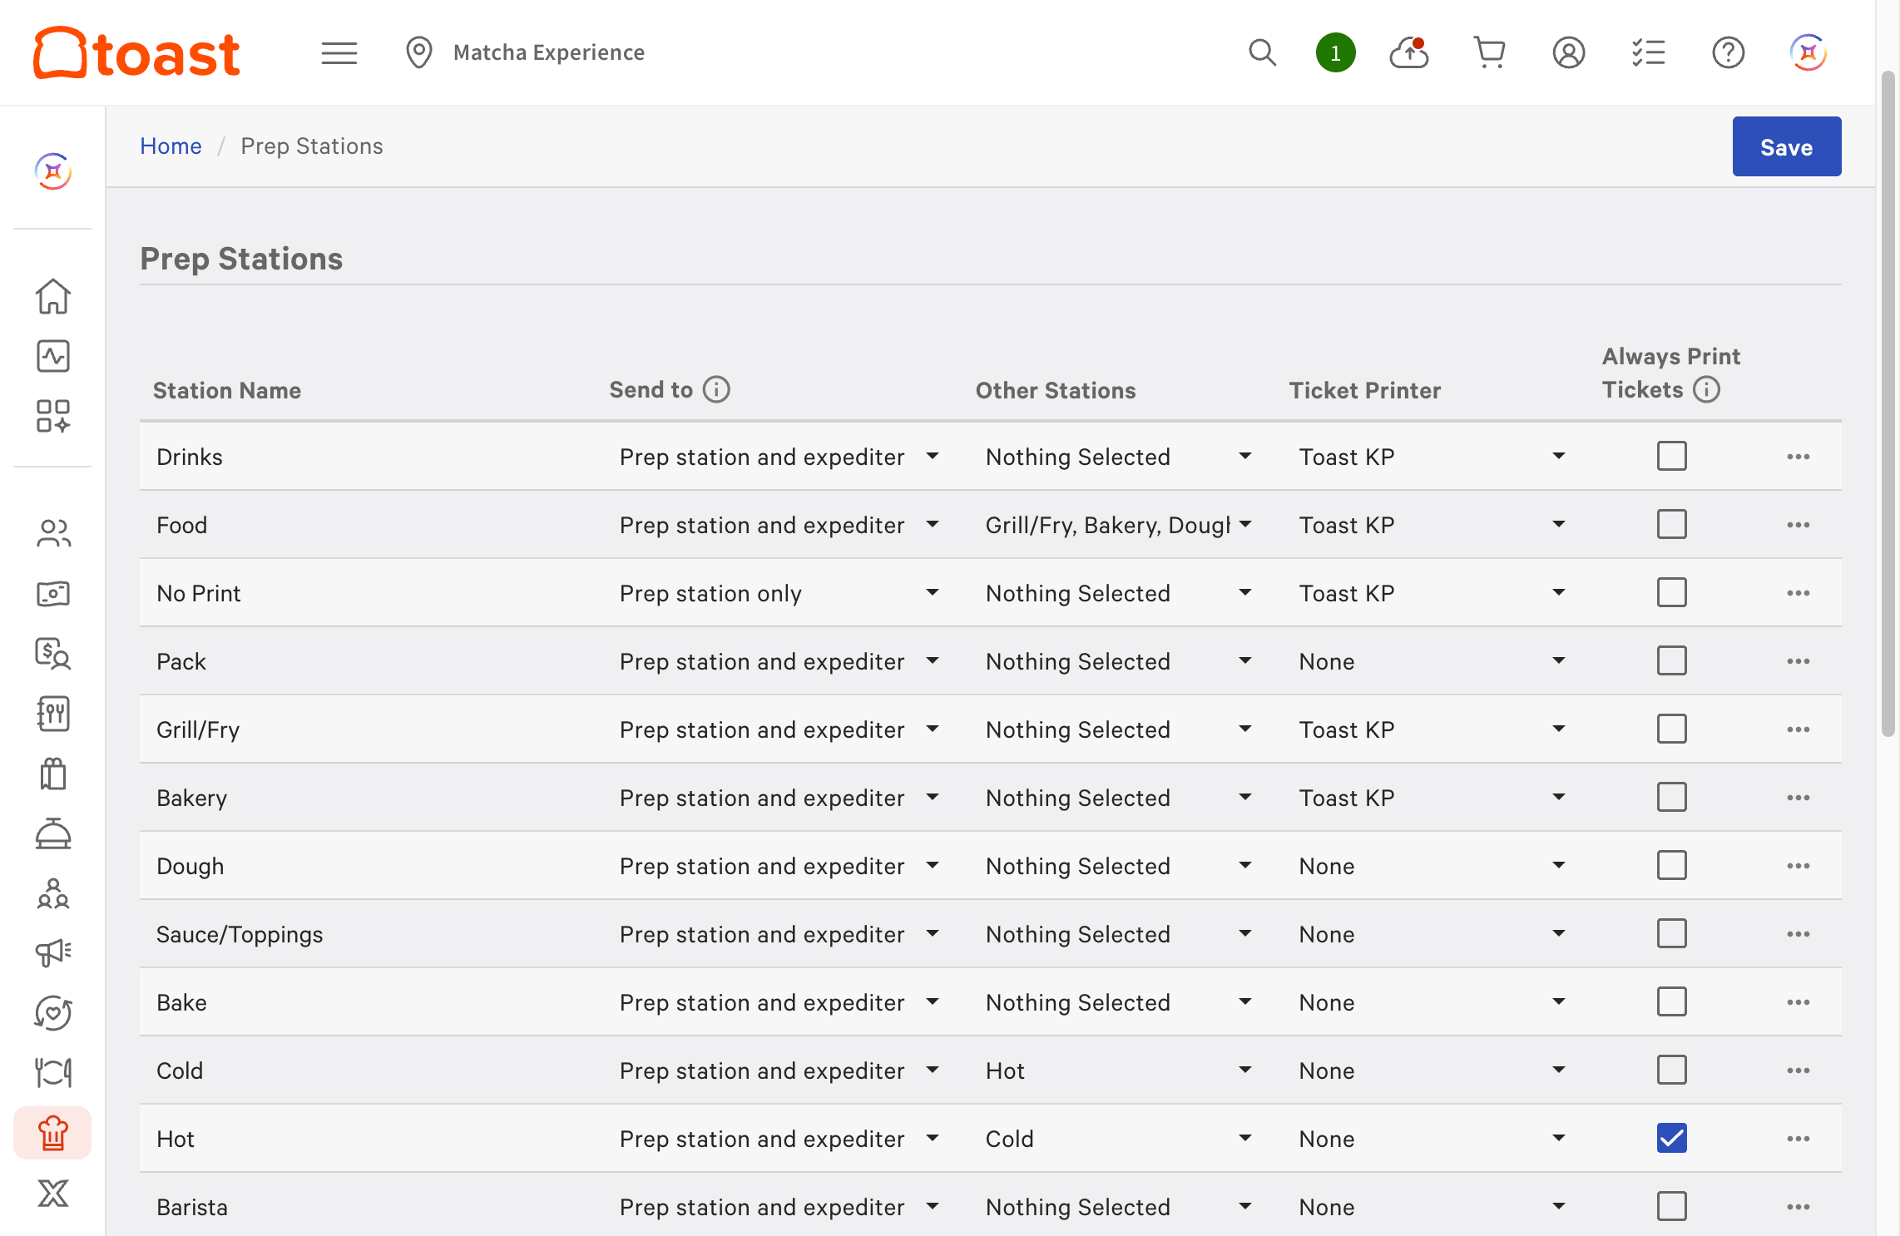The height and width of the screenshot is (1236, 1900).
Task: Open Other Stations dropdown for Hot
Action: pyautogui.click(x=1119, y=1139)
